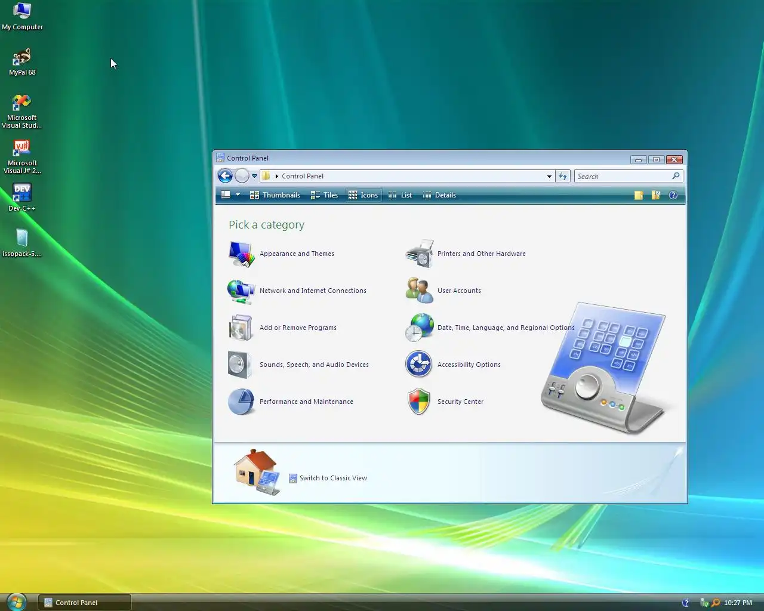Image resolution: width=764 pixels, height=611 pixels.
Task: Click the safely remove hardware tray icon
Action: tap(704, 603)
